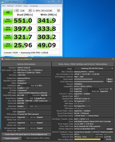Click the Wear Leveling Count progress bar

[x=89, y=139]
